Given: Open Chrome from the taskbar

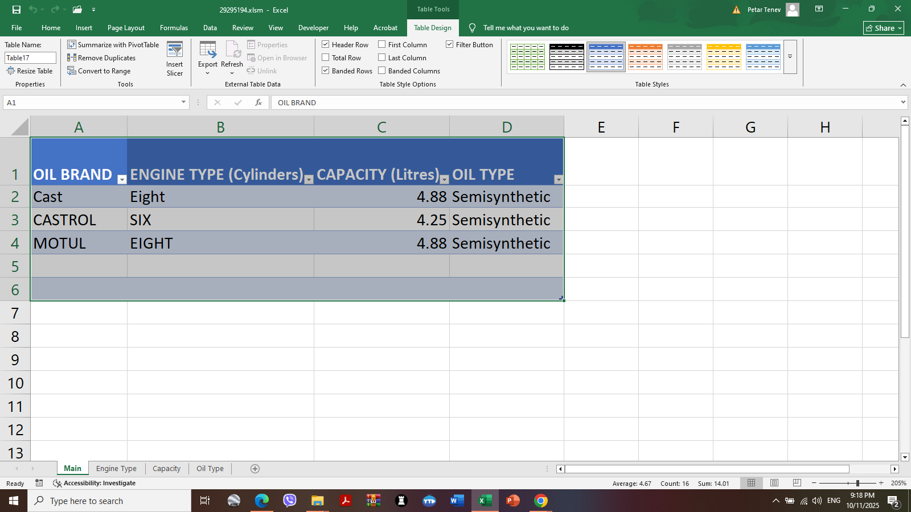Looking at the screenshot, I should (541, 501).
